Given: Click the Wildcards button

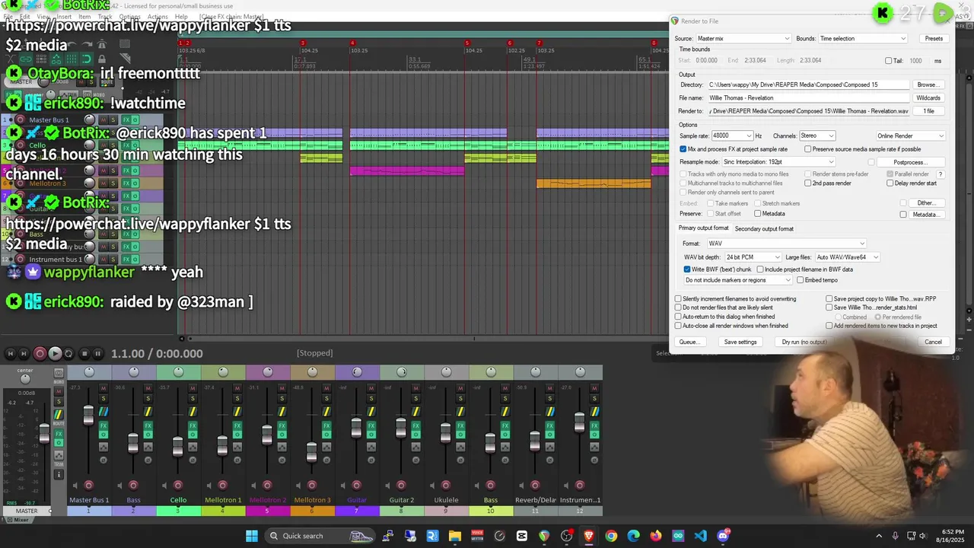Looking at the screenshot, I should 928,98.
